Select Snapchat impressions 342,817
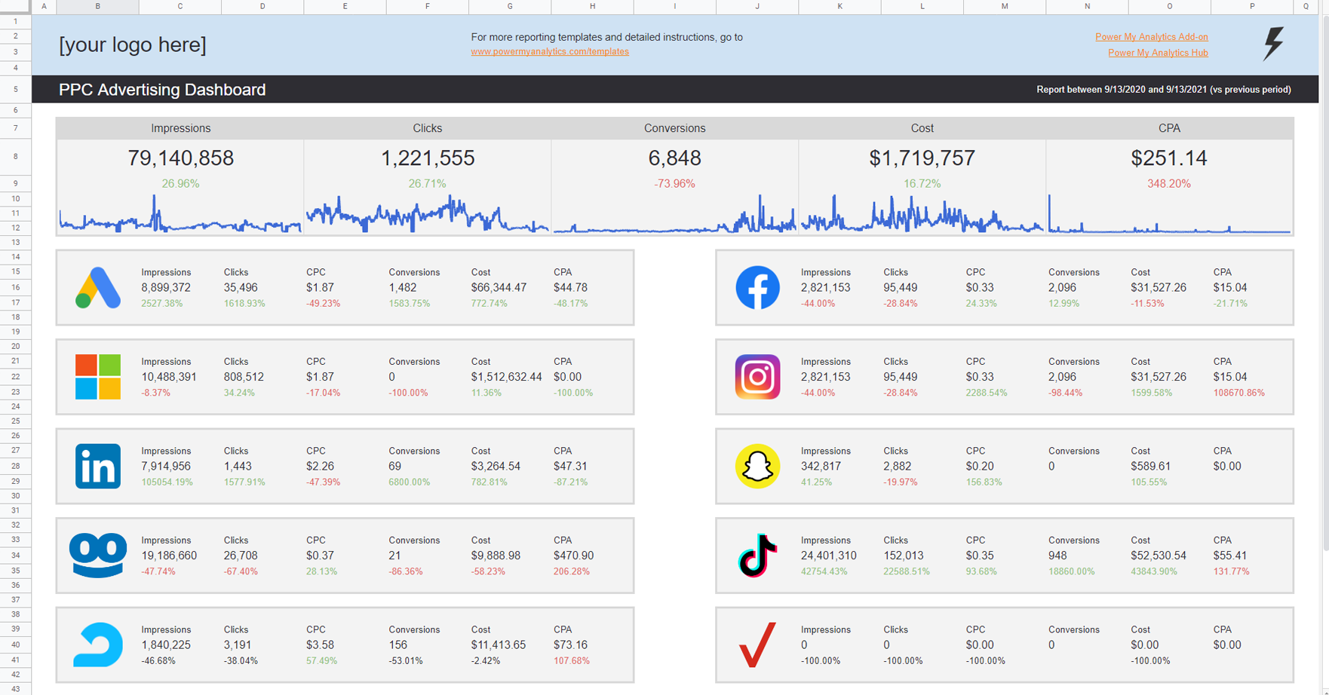Viewport: 1329px width, 695px height. [821, 467]
